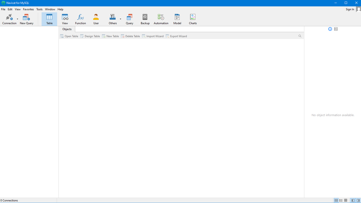Open the Backup section
The width and height of the screenshot is (361, 203).
pyautogui.click(x=145, y=19)
